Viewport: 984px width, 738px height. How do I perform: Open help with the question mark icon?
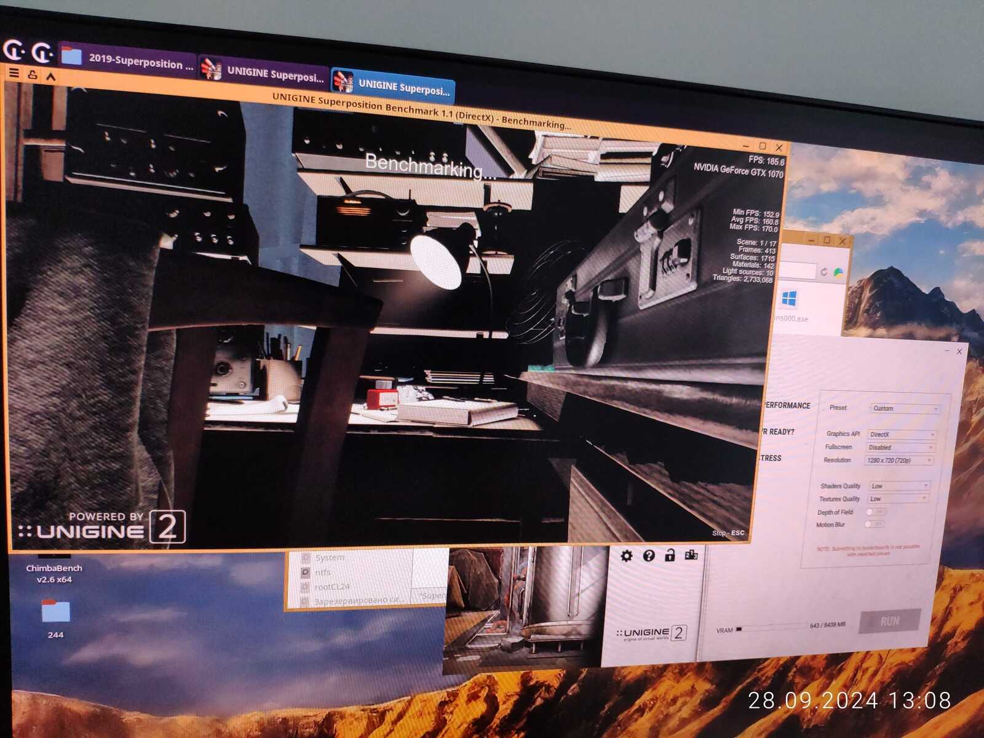(648, 556)
